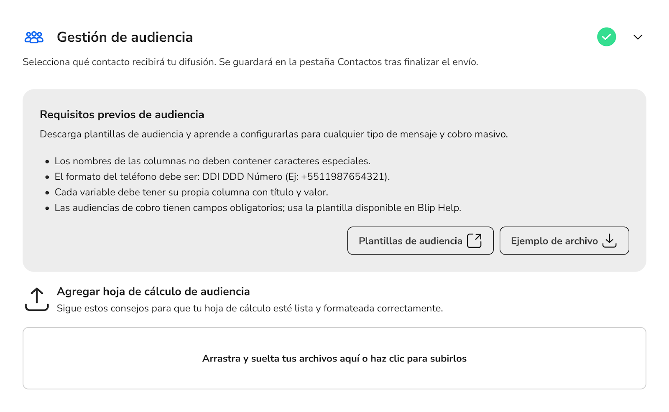Click the external link icon for Plantillas
The height and width of the screenshot is (412, 669).
474,241
